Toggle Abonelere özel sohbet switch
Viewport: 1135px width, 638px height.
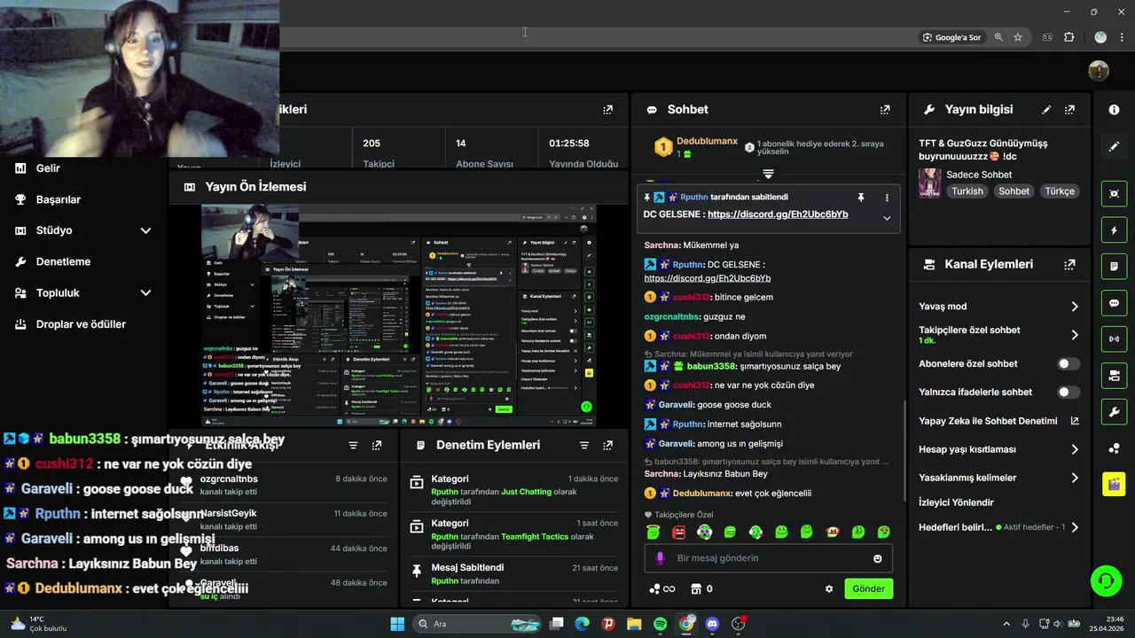[x=1068, y=364]
